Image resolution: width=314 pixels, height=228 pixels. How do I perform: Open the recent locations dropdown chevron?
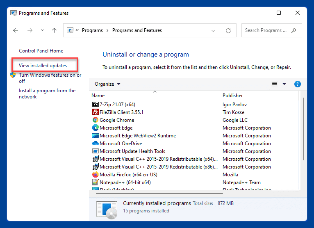click(42, 30)
